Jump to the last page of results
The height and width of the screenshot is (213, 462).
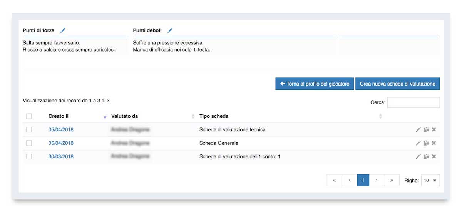pyautogui.click(x=392, y=180)
